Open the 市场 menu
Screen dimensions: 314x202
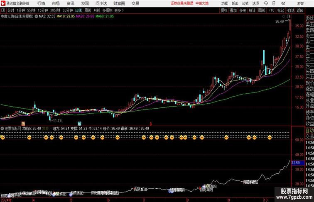click(56, 3)
